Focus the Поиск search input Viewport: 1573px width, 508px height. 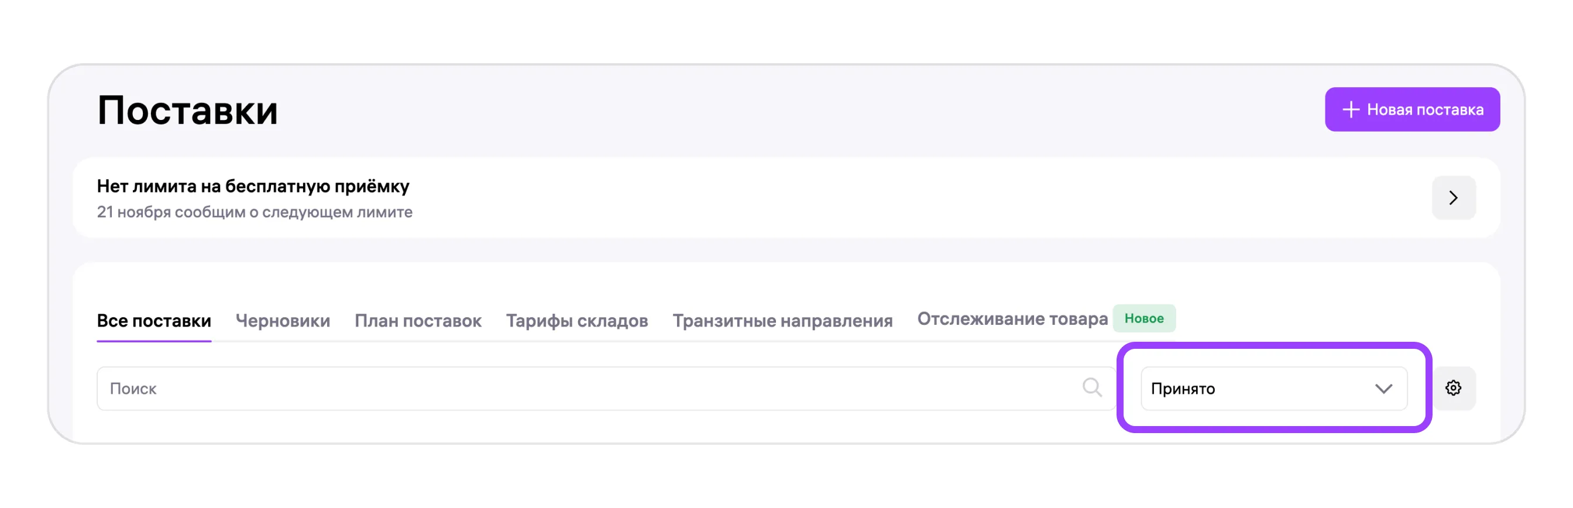point(586,389)
